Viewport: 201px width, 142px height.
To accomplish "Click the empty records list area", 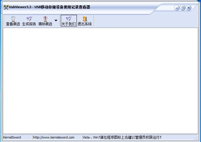I will [x=100, y=81].
